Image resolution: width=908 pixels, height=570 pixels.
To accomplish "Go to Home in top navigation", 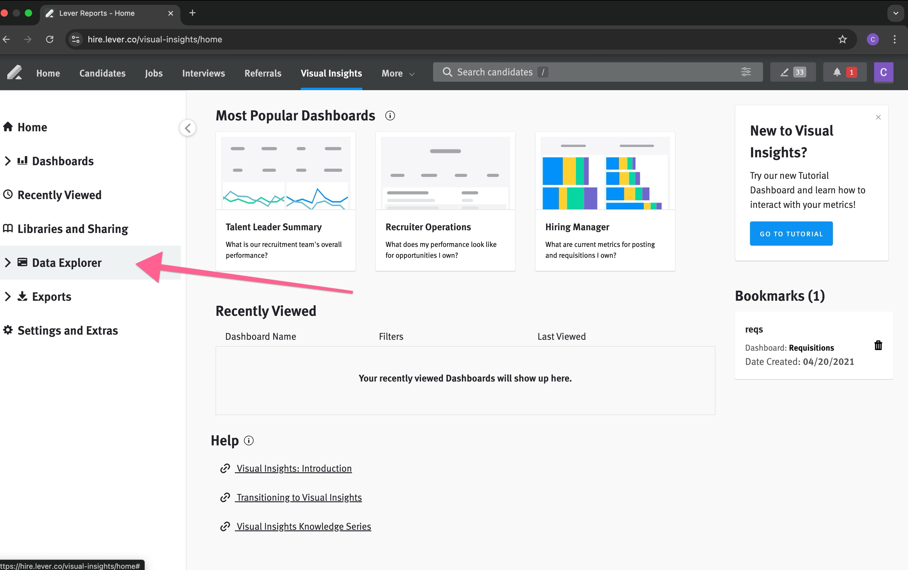I will coord(48,73).
